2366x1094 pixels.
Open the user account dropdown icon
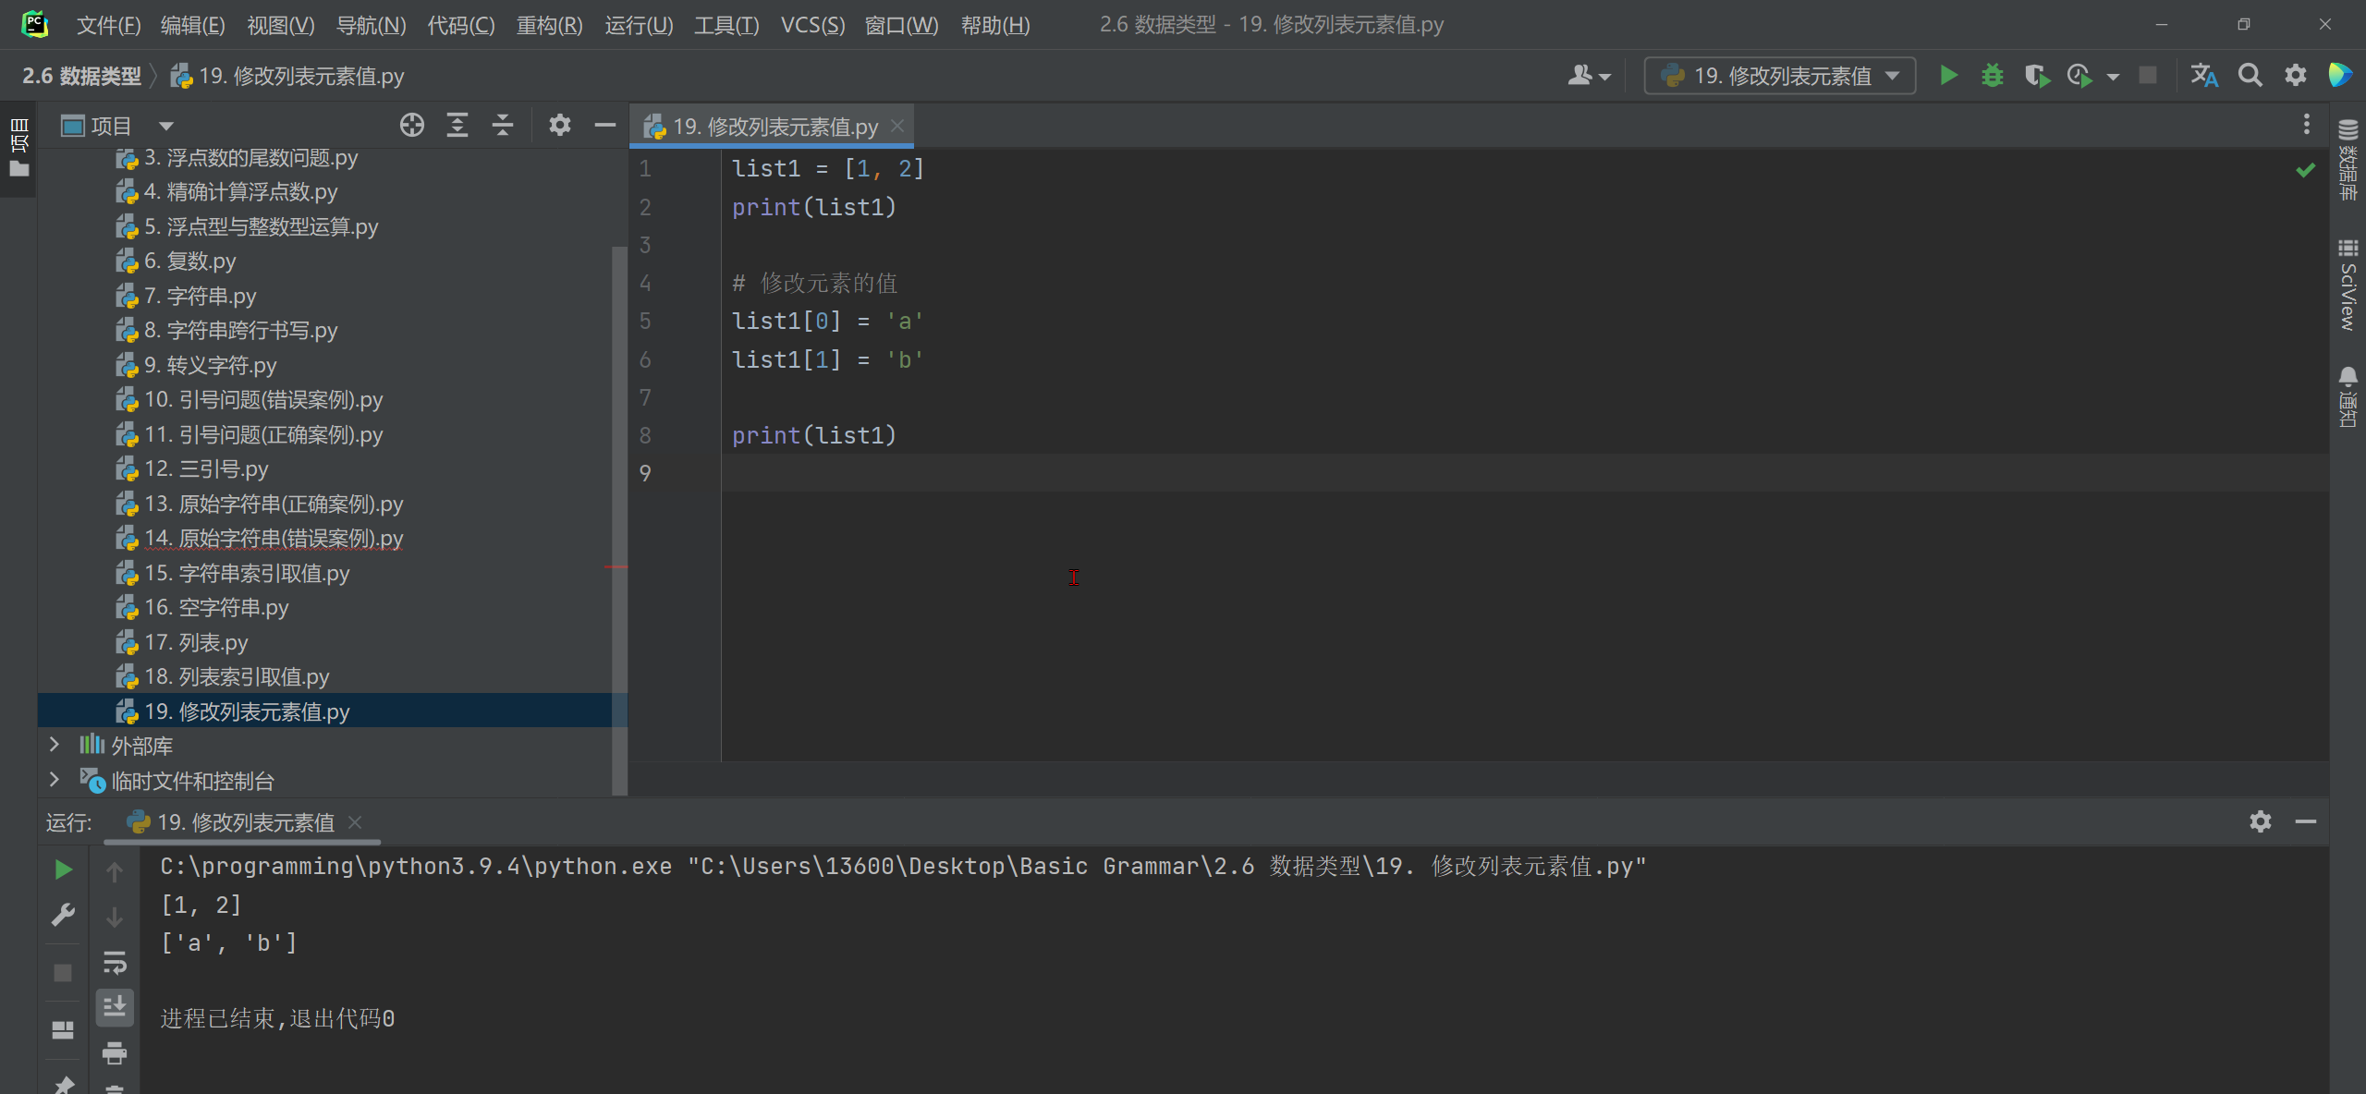click(1589, 76)
